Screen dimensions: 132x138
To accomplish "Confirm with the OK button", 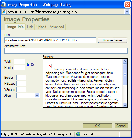I will (98, 126).
